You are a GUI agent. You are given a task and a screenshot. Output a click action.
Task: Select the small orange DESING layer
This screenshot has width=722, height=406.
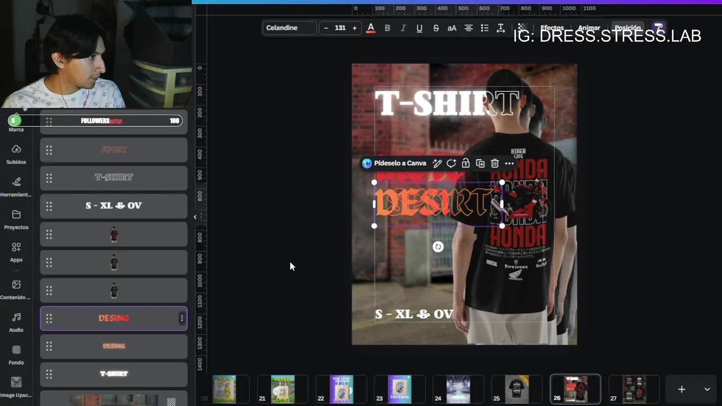113,346
